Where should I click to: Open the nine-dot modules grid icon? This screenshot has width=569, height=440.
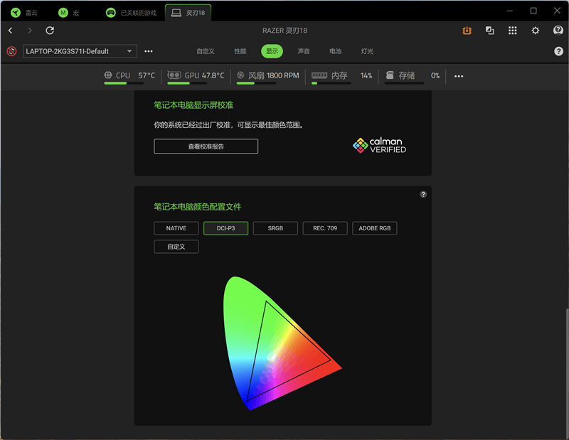(x=513, y=31)
